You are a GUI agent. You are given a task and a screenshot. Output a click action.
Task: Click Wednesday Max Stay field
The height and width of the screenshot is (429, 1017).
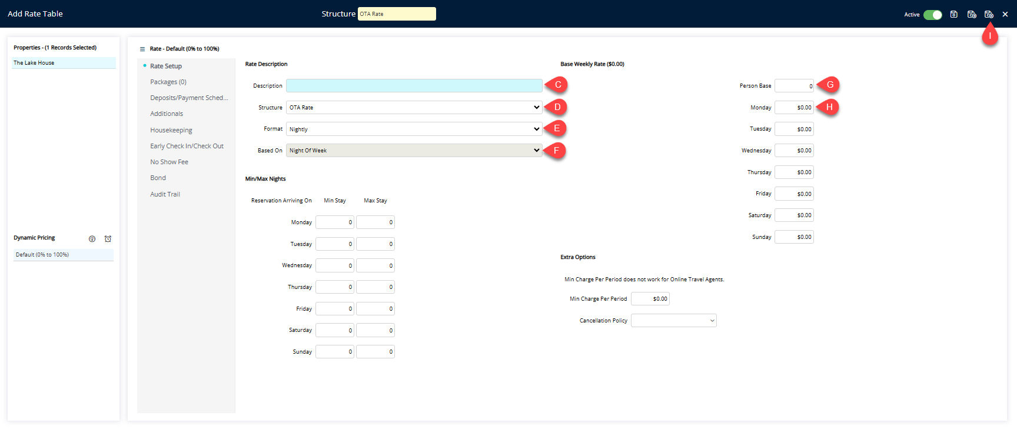(x=375, y=265)
